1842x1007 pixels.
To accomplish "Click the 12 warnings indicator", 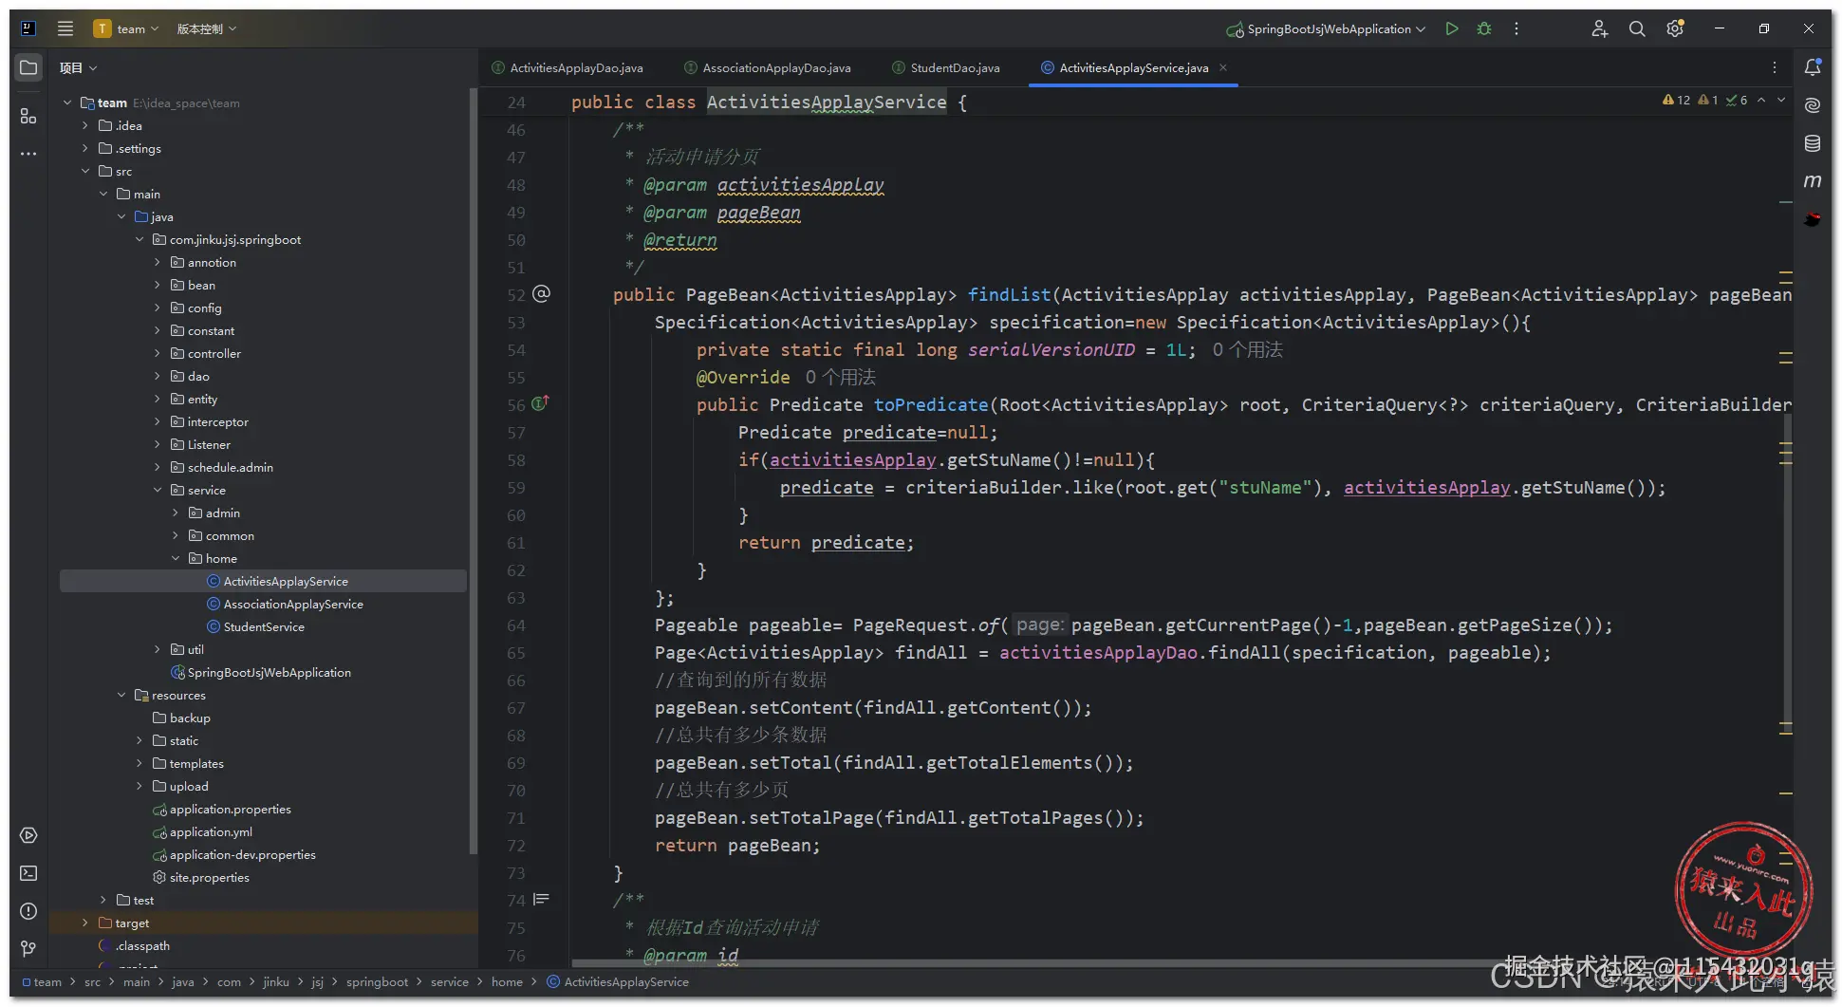I will pos(1677,100).
